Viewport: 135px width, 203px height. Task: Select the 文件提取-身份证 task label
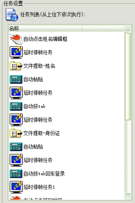coord(42,133)
